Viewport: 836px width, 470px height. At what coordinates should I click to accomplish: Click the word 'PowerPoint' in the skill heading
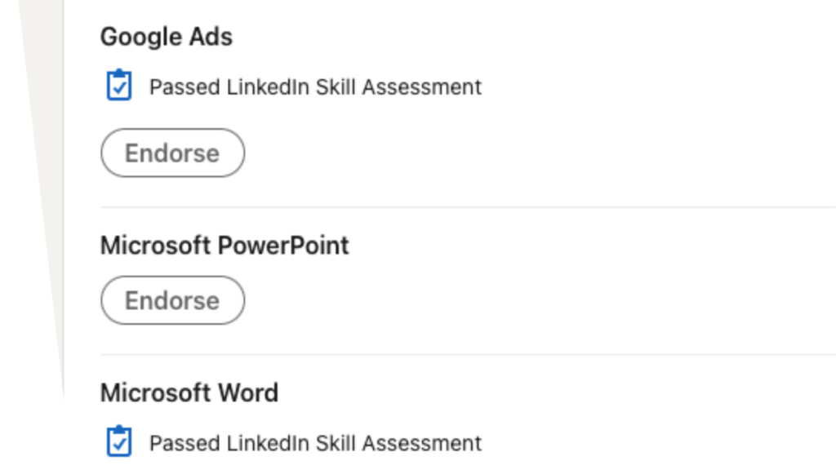tap(283, 246)
